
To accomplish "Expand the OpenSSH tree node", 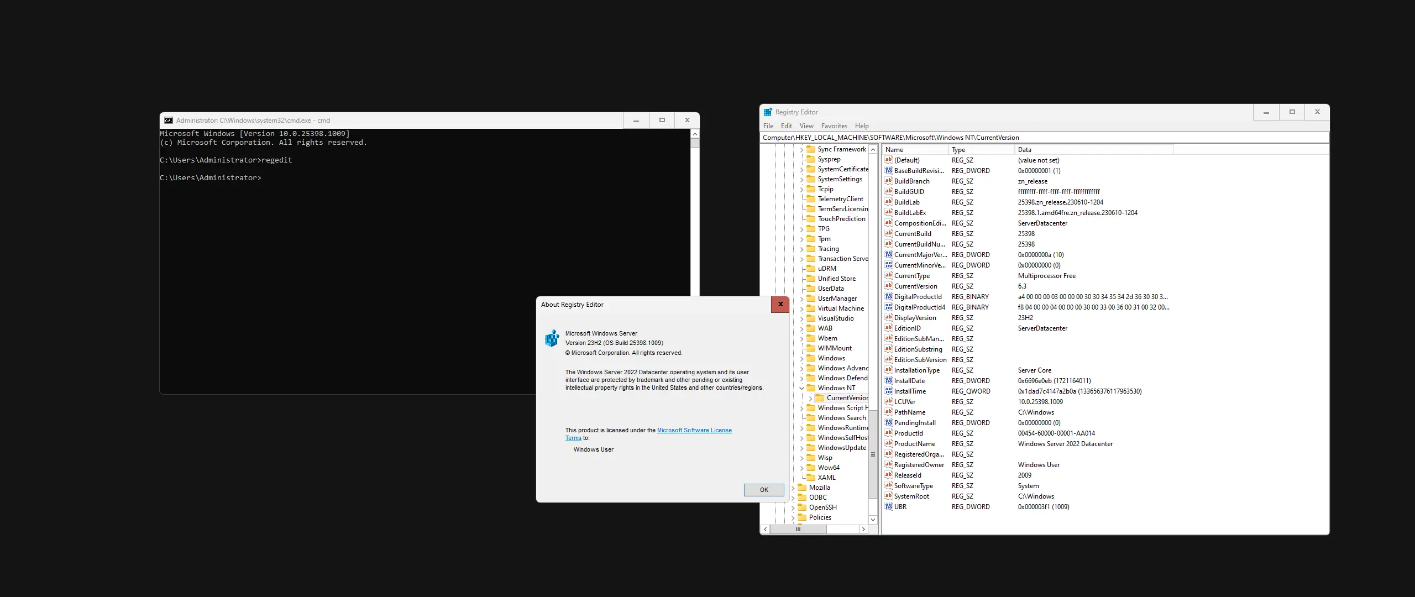I will (x=793, y=507).
